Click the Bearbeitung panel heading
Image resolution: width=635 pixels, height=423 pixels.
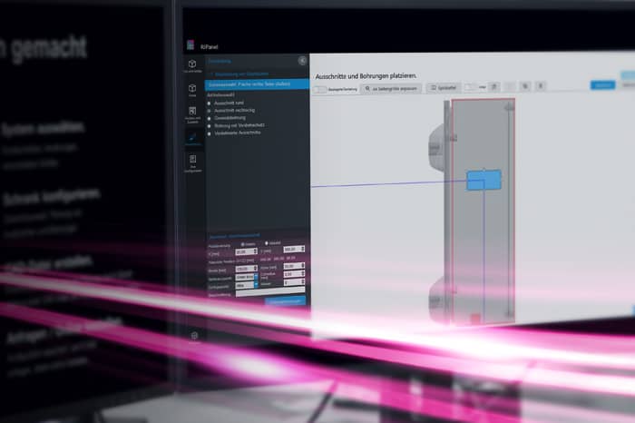[x=220, y=61]
